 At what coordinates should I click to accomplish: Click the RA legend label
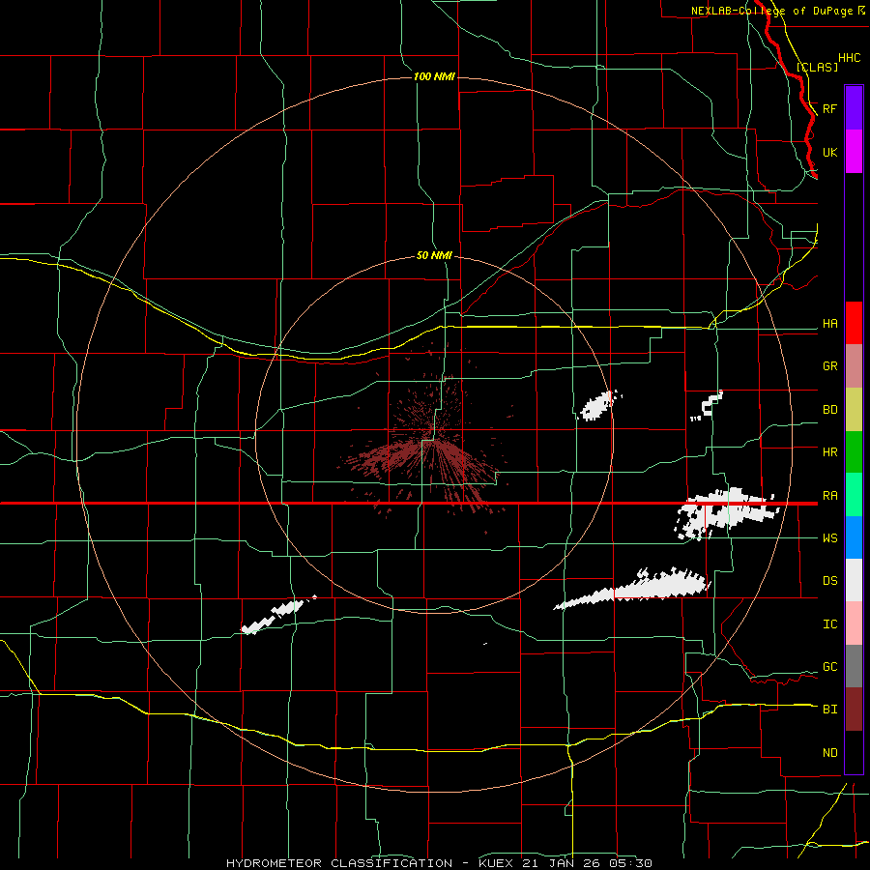tap(829, 496)
